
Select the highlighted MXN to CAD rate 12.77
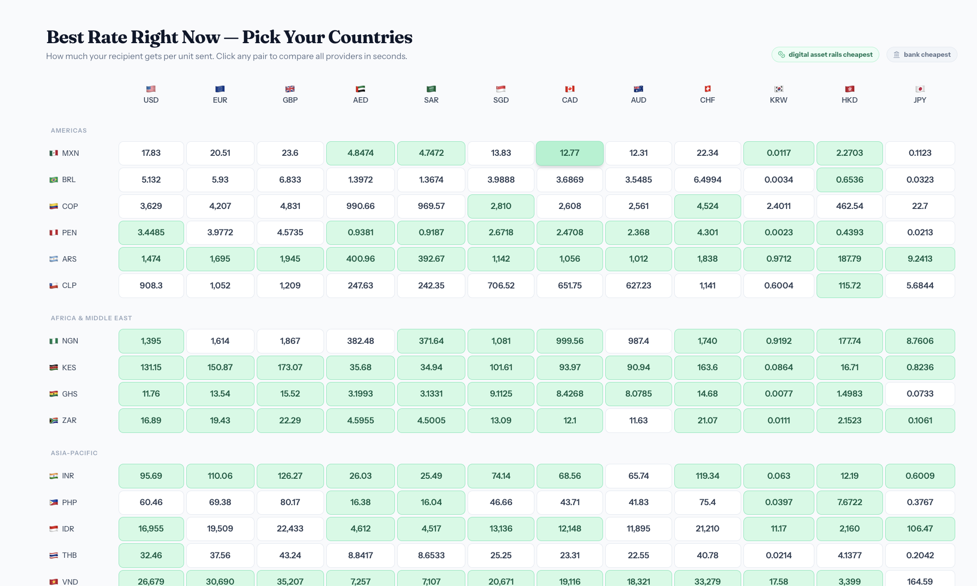coord(570,153)
